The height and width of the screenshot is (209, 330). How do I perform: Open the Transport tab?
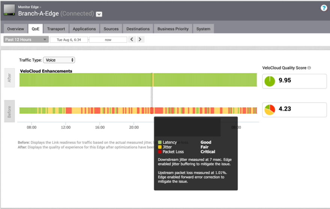(56, 29)
